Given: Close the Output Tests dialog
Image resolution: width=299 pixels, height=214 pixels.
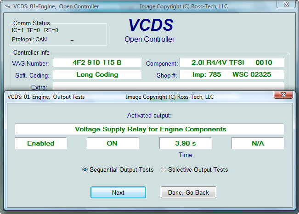Looking at the screenshot, I should 283,95.
